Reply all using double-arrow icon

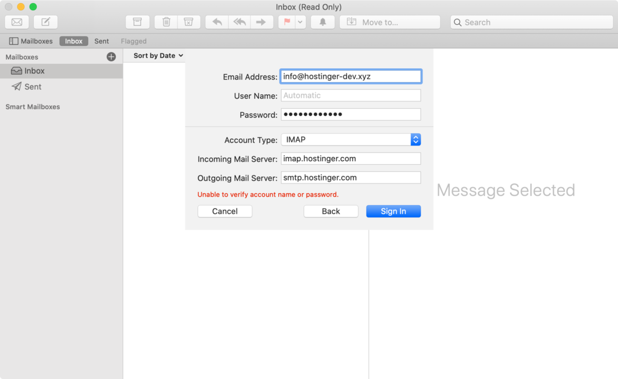(x=239, y=22)
